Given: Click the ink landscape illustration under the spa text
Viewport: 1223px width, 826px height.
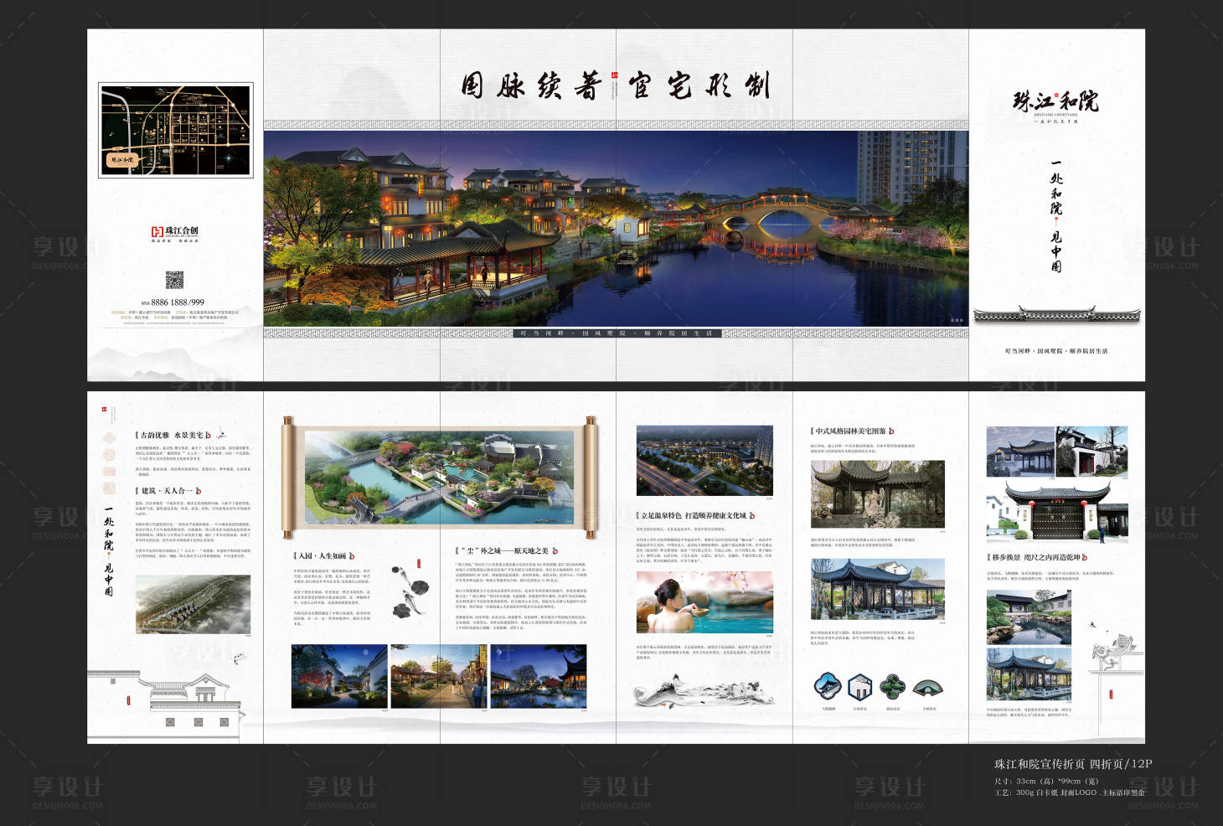Looking at the screenshot, I should (x=704, y=693).
